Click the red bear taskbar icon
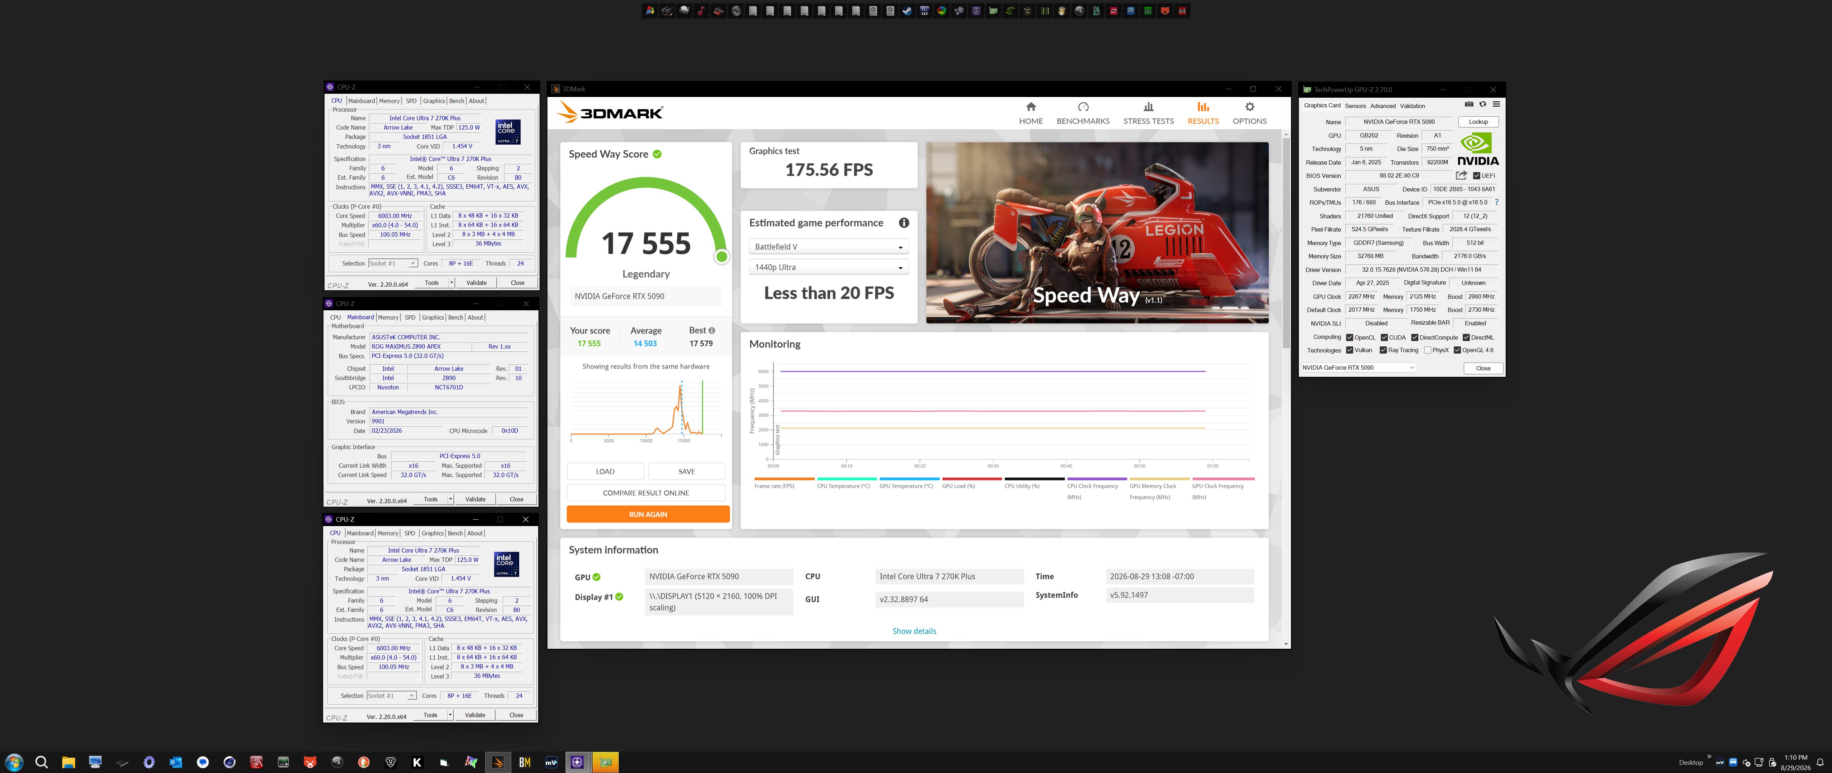The width and height of the screenshot is (1832, 773). [x=310, y=762]
